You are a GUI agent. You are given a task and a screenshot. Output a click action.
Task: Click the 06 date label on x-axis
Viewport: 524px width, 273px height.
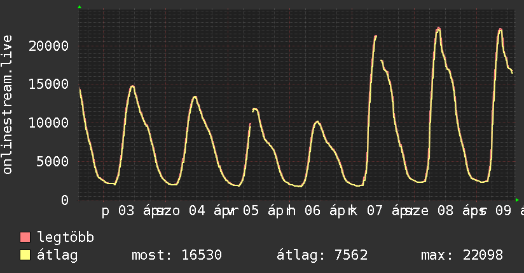[x=312, y=211]
